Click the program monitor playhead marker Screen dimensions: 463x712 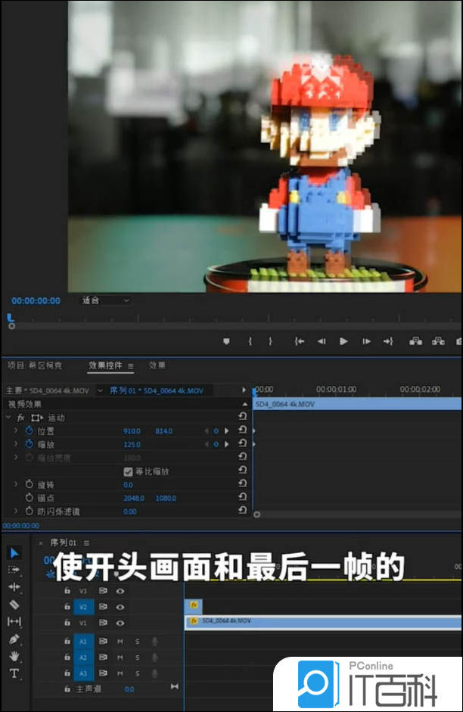click(10, 319)
